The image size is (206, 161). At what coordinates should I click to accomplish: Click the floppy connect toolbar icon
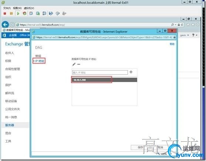[x=51, y=13]
